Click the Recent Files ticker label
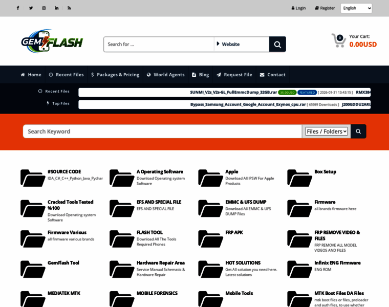The image size is (389, 307). point(54,91)
